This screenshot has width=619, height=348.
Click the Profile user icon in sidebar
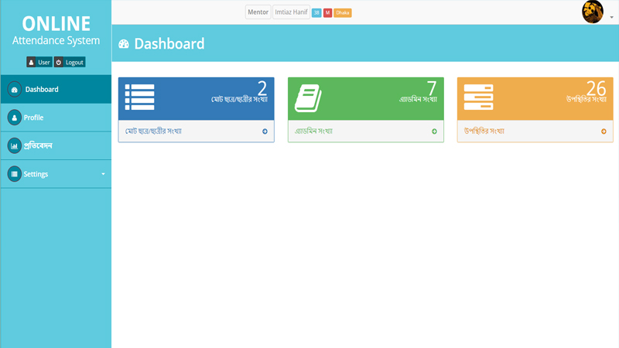point(14,118)
